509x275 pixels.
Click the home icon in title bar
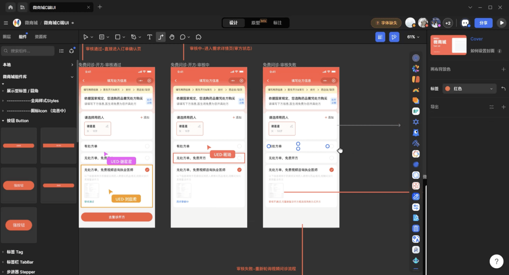10,7
